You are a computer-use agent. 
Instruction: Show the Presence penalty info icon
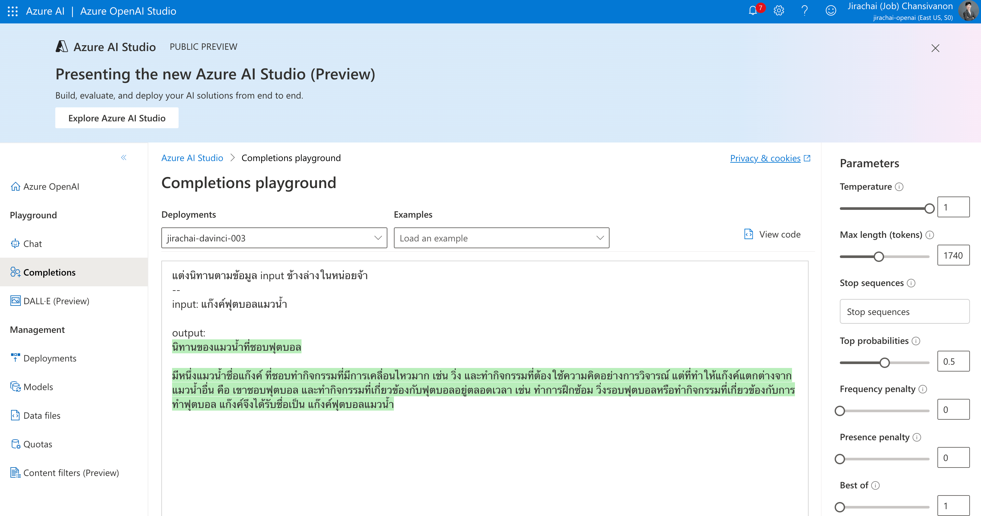coord(917,437)
